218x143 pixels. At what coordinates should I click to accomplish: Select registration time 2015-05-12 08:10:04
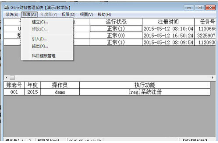pos(168,29)
